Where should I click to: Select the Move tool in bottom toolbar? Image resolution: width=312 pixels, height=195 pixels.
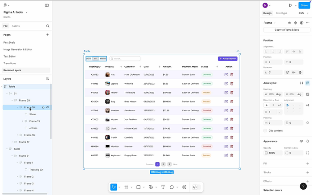coord(114,187)
